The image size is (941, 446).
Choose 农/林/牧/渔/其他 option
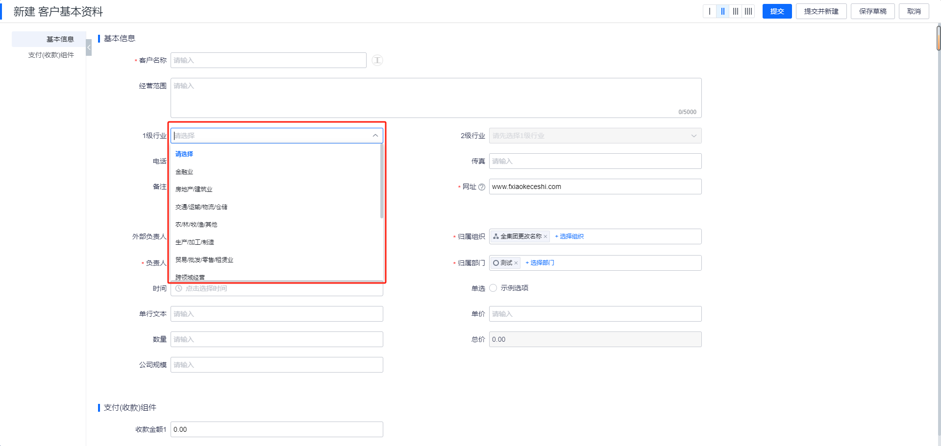[x=276, y=225]
